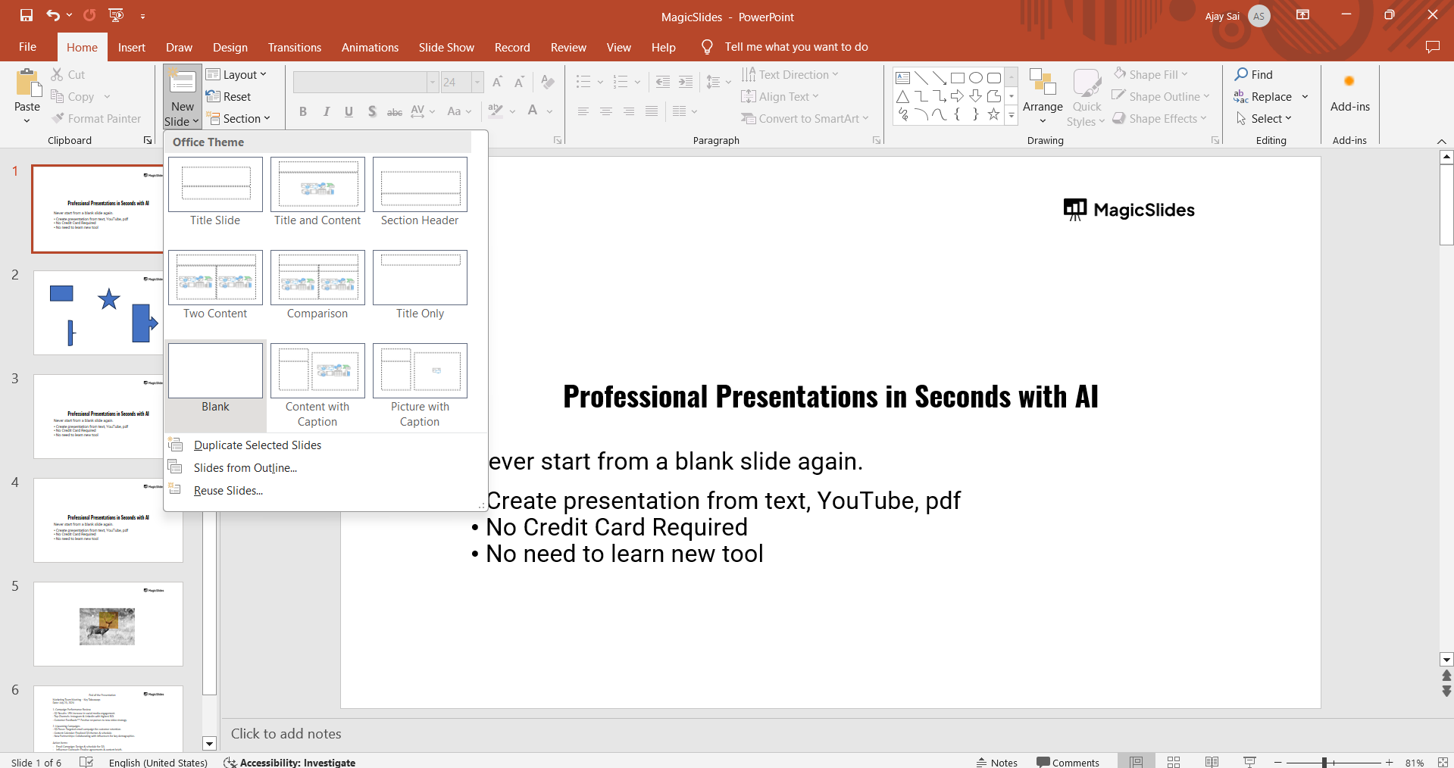Toggle Notes pane in status bar

tap(997, 762)
